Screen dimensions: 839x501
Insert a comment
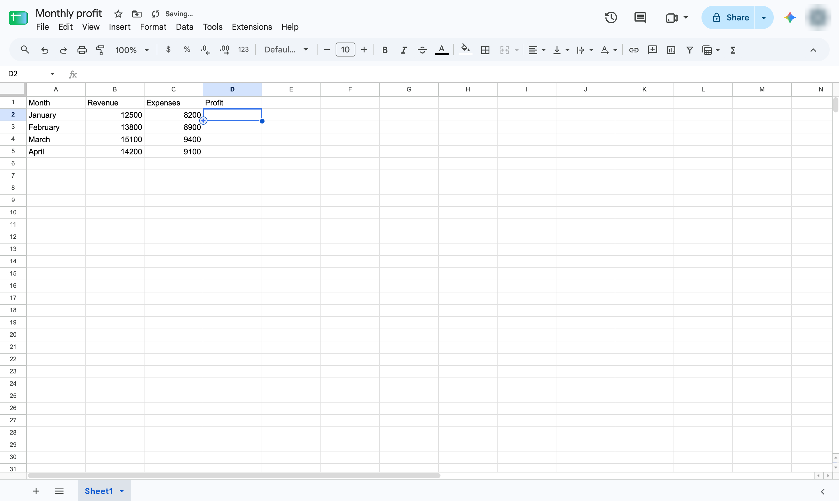point(652,50)
